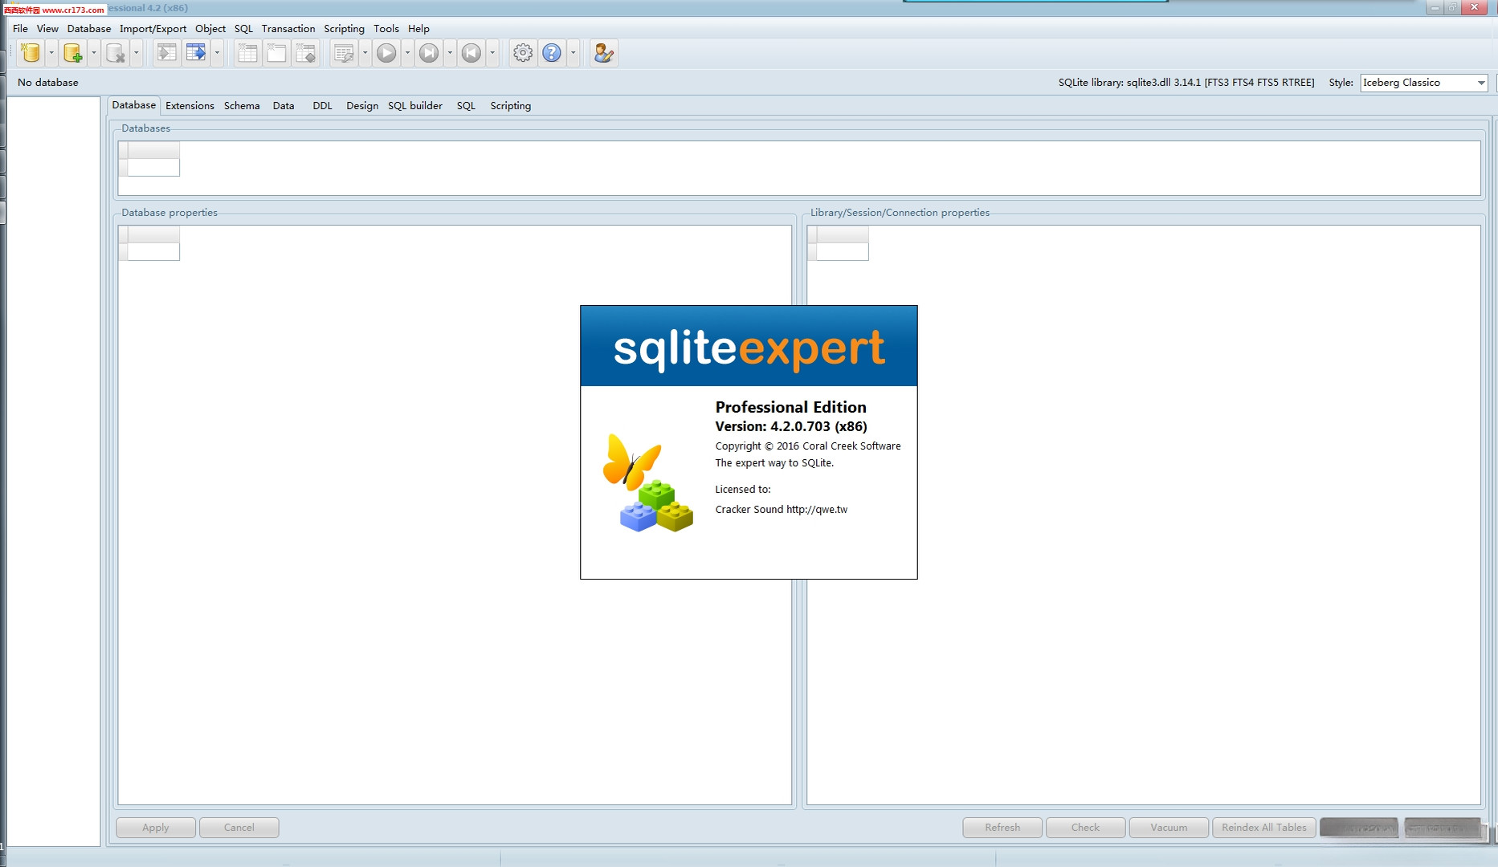
Task: Click the Refresh button
Action: click(1002, 828)
